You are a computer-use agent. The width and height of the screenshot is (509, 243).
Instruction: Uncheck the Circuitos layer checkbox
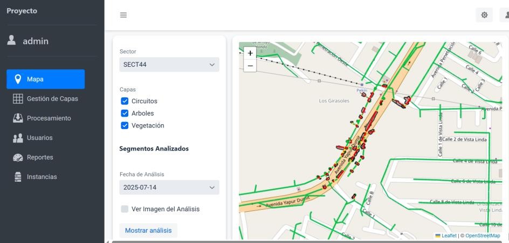coord(125,101)
